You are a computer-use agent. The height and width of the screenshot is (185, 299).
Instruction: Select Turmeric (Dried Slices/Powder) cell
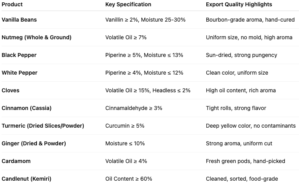pyautogui.click(x=43, y=126)
